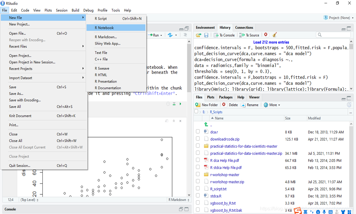The height and width of the screenshot is (214, 356).
Task: Click the E: drive breadcrumb
Action: pyautogui.click(x=204, y=112)
